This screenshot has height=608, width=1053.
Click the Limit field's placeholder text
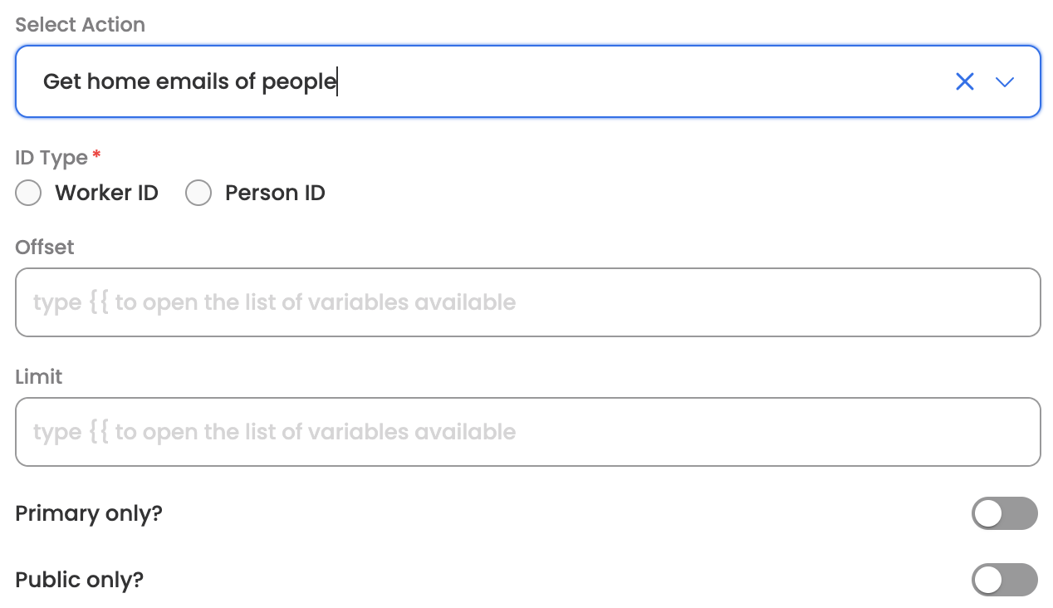(274, 432)
